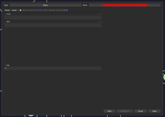Apply subscript formatting
Screen dimensions: 165x117
point(34,10)
